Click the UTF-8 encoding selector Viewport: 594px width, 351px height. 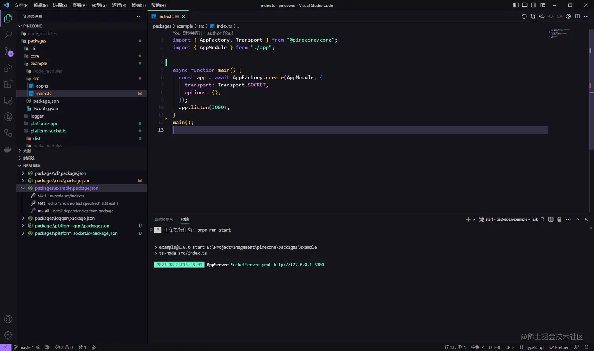coord(495,347)
